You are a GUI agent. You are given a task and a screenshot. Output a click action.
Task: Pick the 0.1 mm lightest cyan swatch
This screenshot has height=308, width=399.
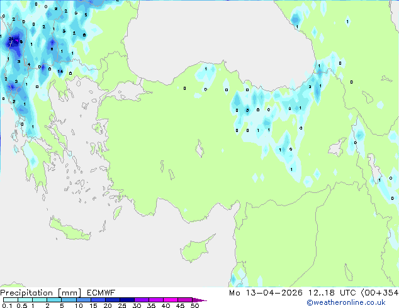tap(11, 300)
